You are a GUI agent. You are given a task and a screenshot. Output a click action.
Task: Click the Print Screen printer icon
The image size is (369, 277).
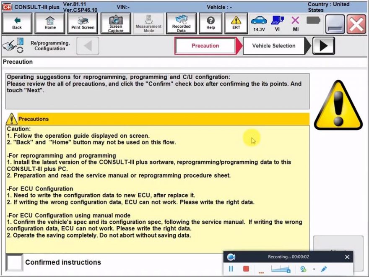pyautogui.click(x=83, y=24)
